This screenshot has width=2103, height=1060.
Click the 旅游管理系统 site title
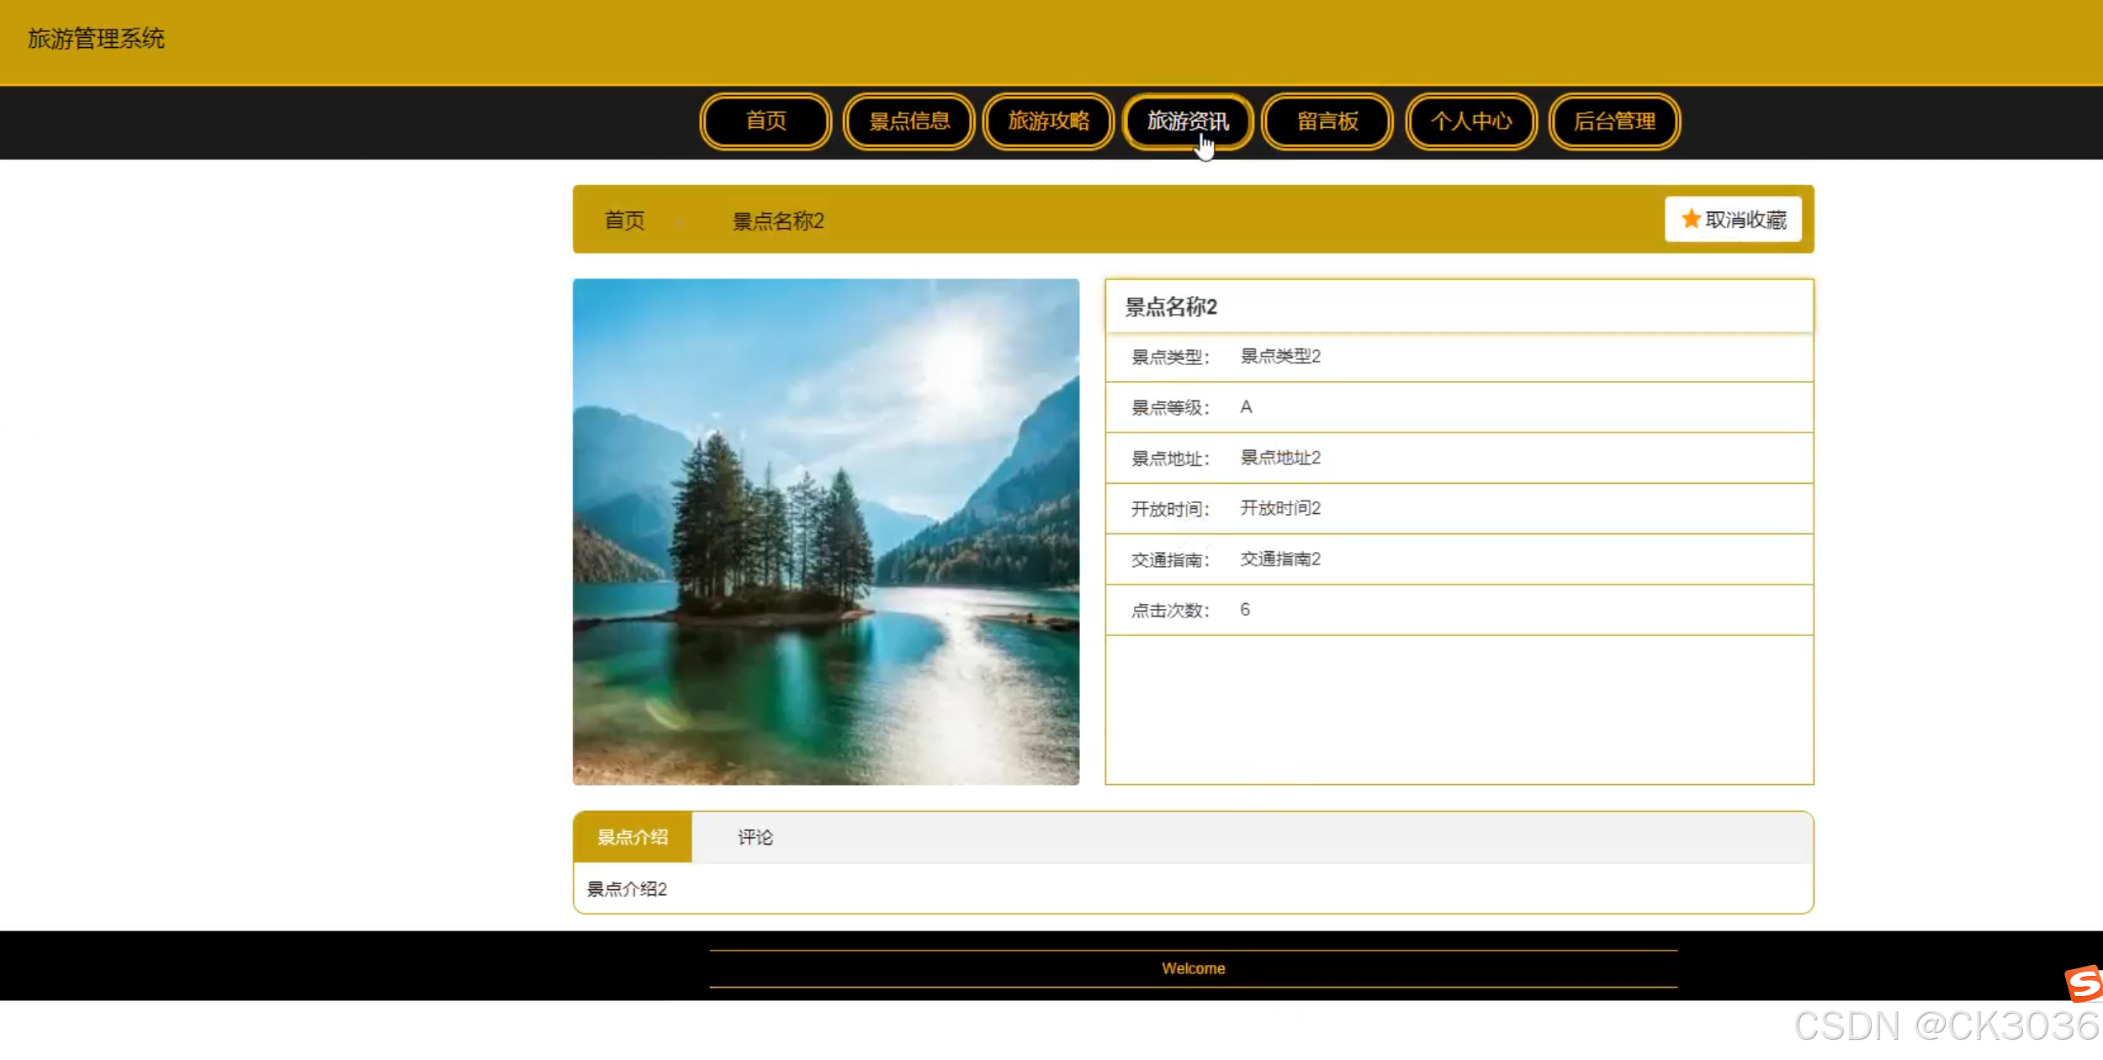point(96,39)
